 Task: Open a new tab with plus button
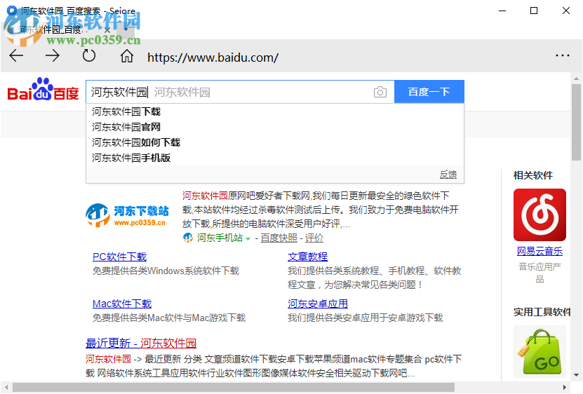tap(126, 29)
